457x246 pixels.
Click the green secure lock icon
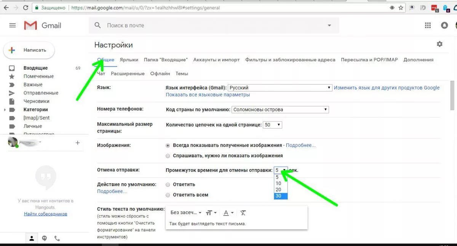(x=36, y=8)
